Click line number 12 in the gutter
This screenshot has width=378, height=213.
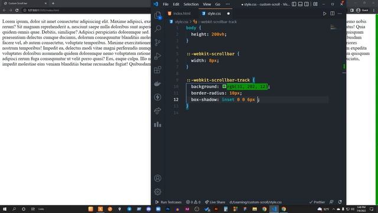pyautogui.click(x=176, y=99)
